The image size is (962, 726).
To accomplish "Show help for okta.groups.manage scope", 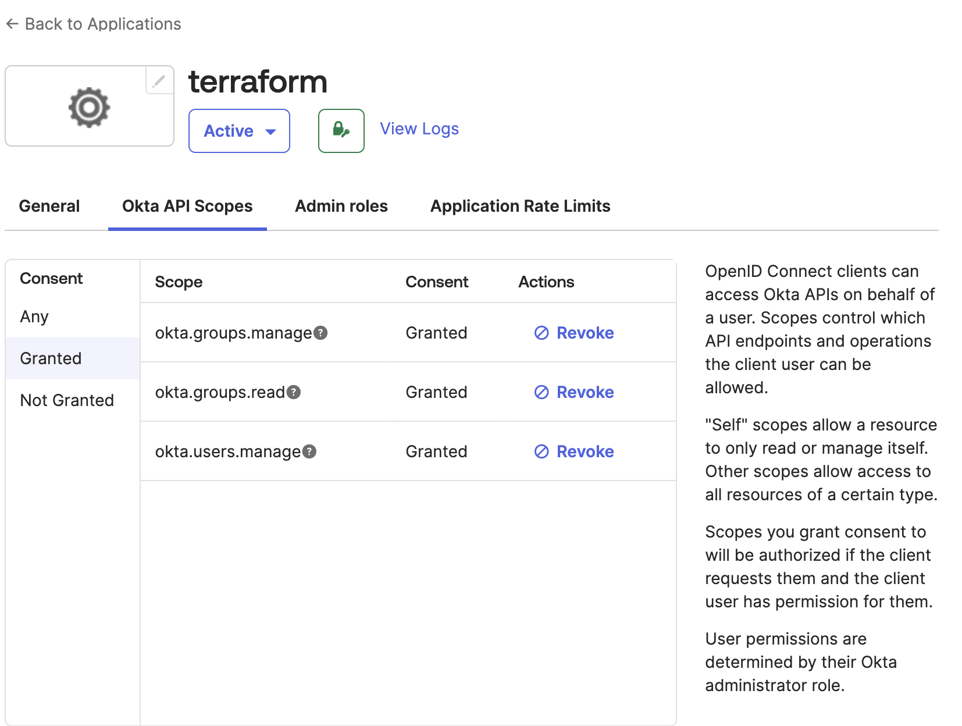I will point(320,333).
